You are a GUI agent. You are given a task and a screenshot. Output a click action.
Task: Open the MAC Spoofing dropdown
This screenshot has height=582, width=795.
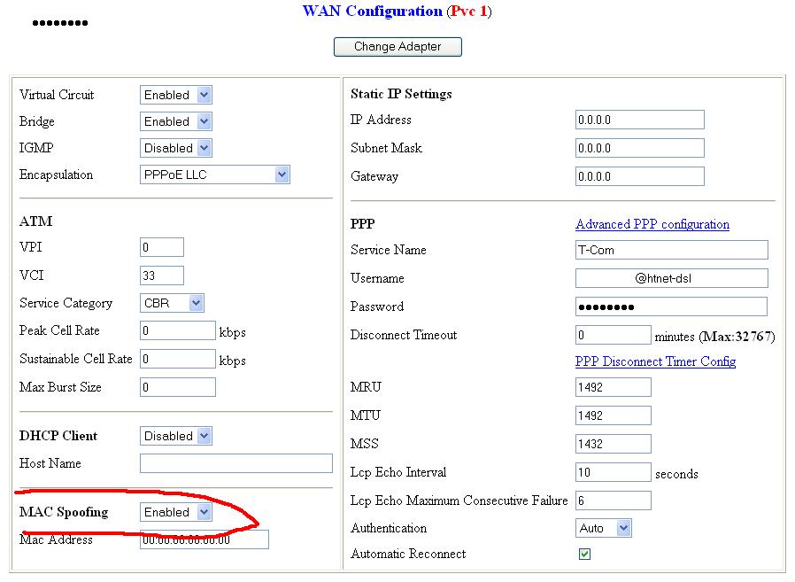coord(176,512)
